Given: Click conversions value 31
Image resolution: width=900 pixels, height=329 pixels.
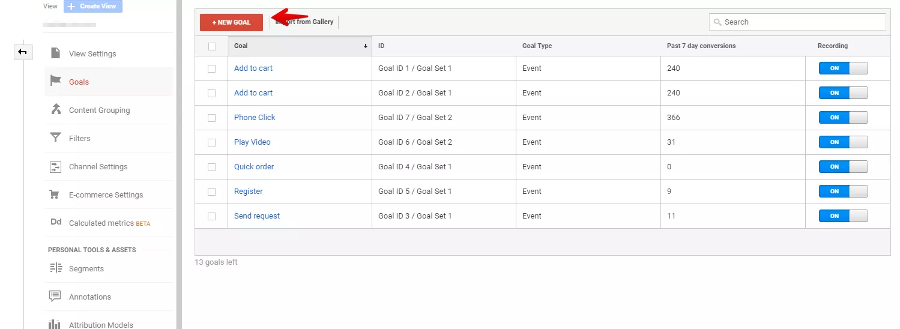Looking at the screenshot, I should tap(671, 142).
